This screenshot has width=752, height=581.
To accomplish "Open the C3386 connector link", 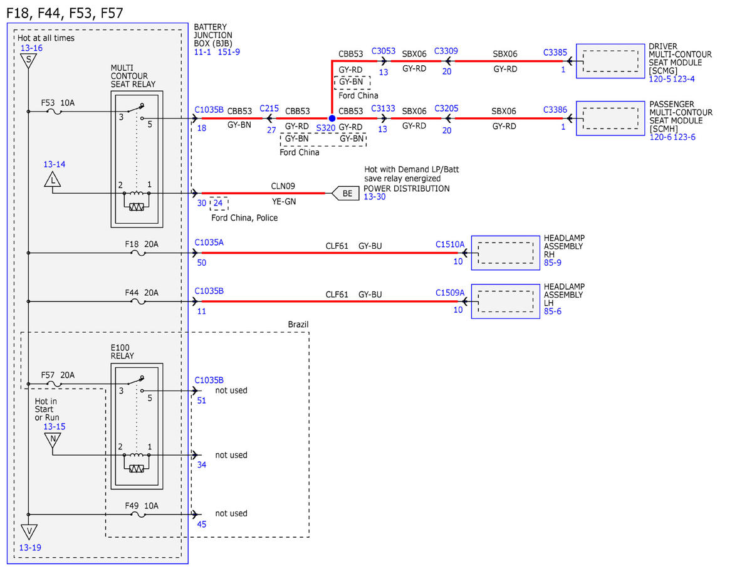I will click(x=555, y=109).
